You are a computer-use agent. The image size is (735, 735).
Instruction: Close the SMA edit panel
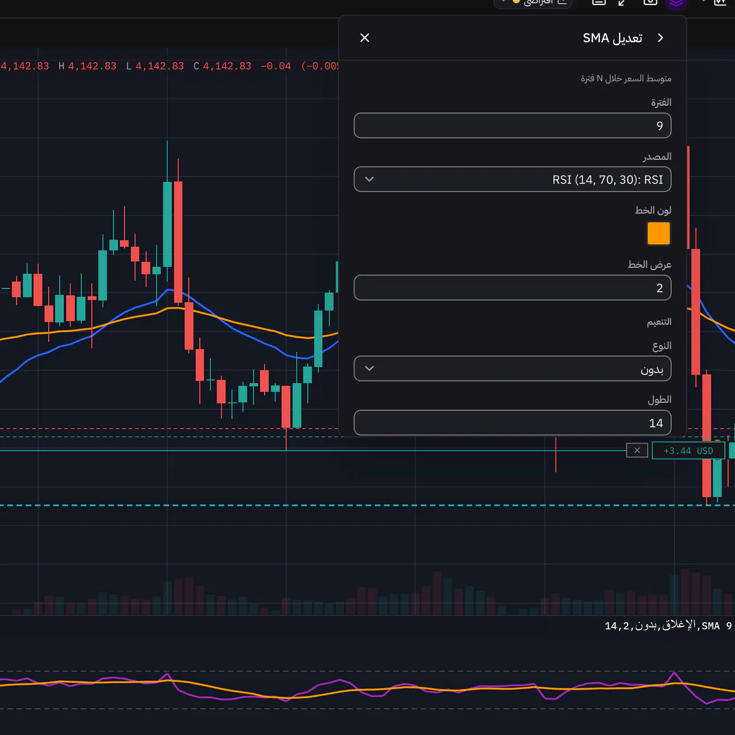pyautogui.click(x=365, y=38)
